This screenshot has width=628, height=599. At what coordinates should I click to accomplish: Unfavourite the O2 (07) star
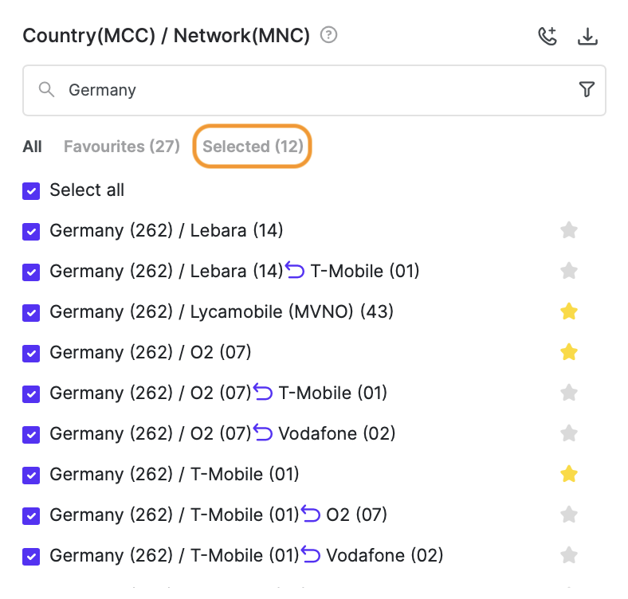point(569,352)
